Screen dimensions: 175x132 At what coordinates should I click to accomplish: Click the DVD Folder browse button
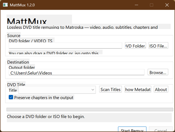pyautogui.click(x=136, y=46)
